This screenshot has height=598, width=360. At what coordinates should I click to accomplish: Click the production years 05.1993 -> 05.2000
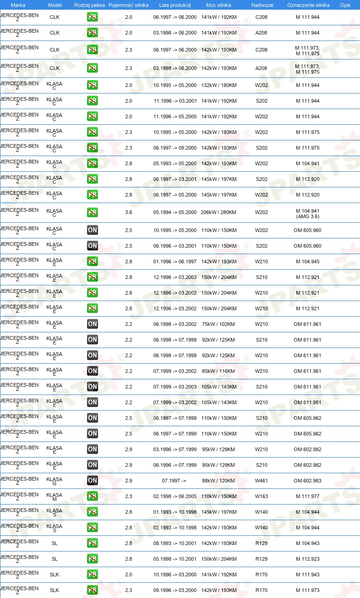[175, 164]
